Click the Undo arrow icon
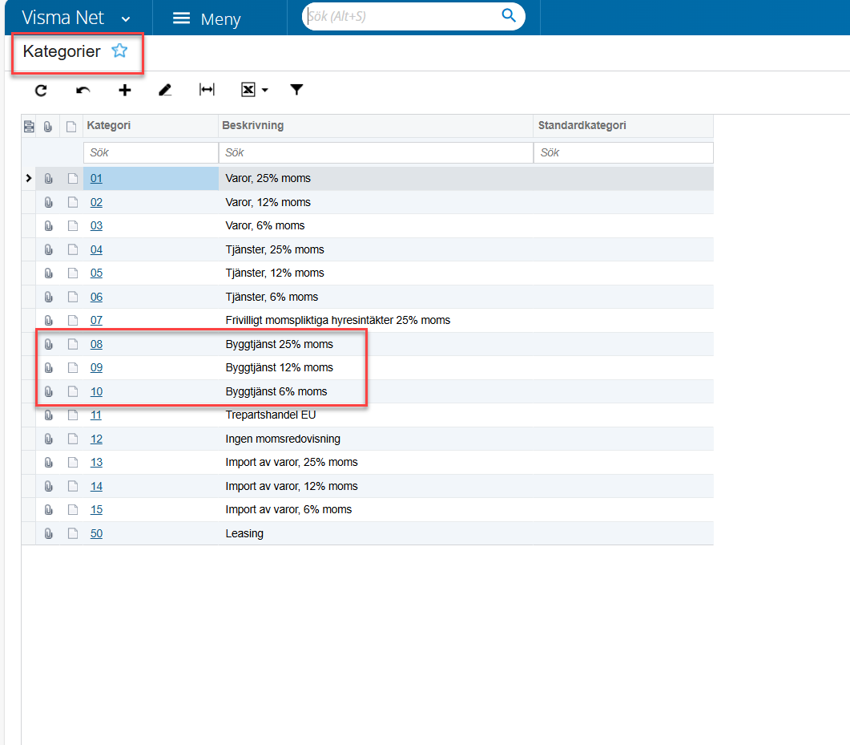The image size is (850, 745). (x=83, y=91)
